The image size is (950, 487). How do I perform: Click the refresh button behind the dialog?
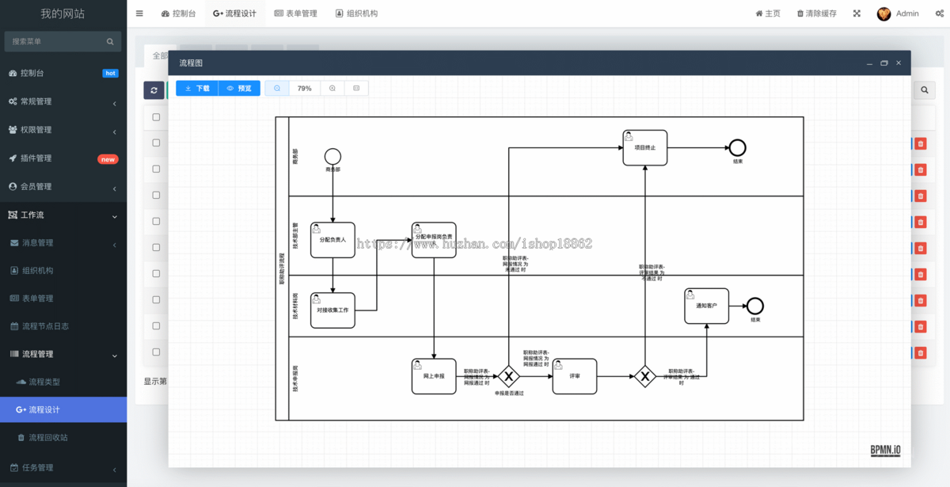pyautogui.click(x=154, y=90)
